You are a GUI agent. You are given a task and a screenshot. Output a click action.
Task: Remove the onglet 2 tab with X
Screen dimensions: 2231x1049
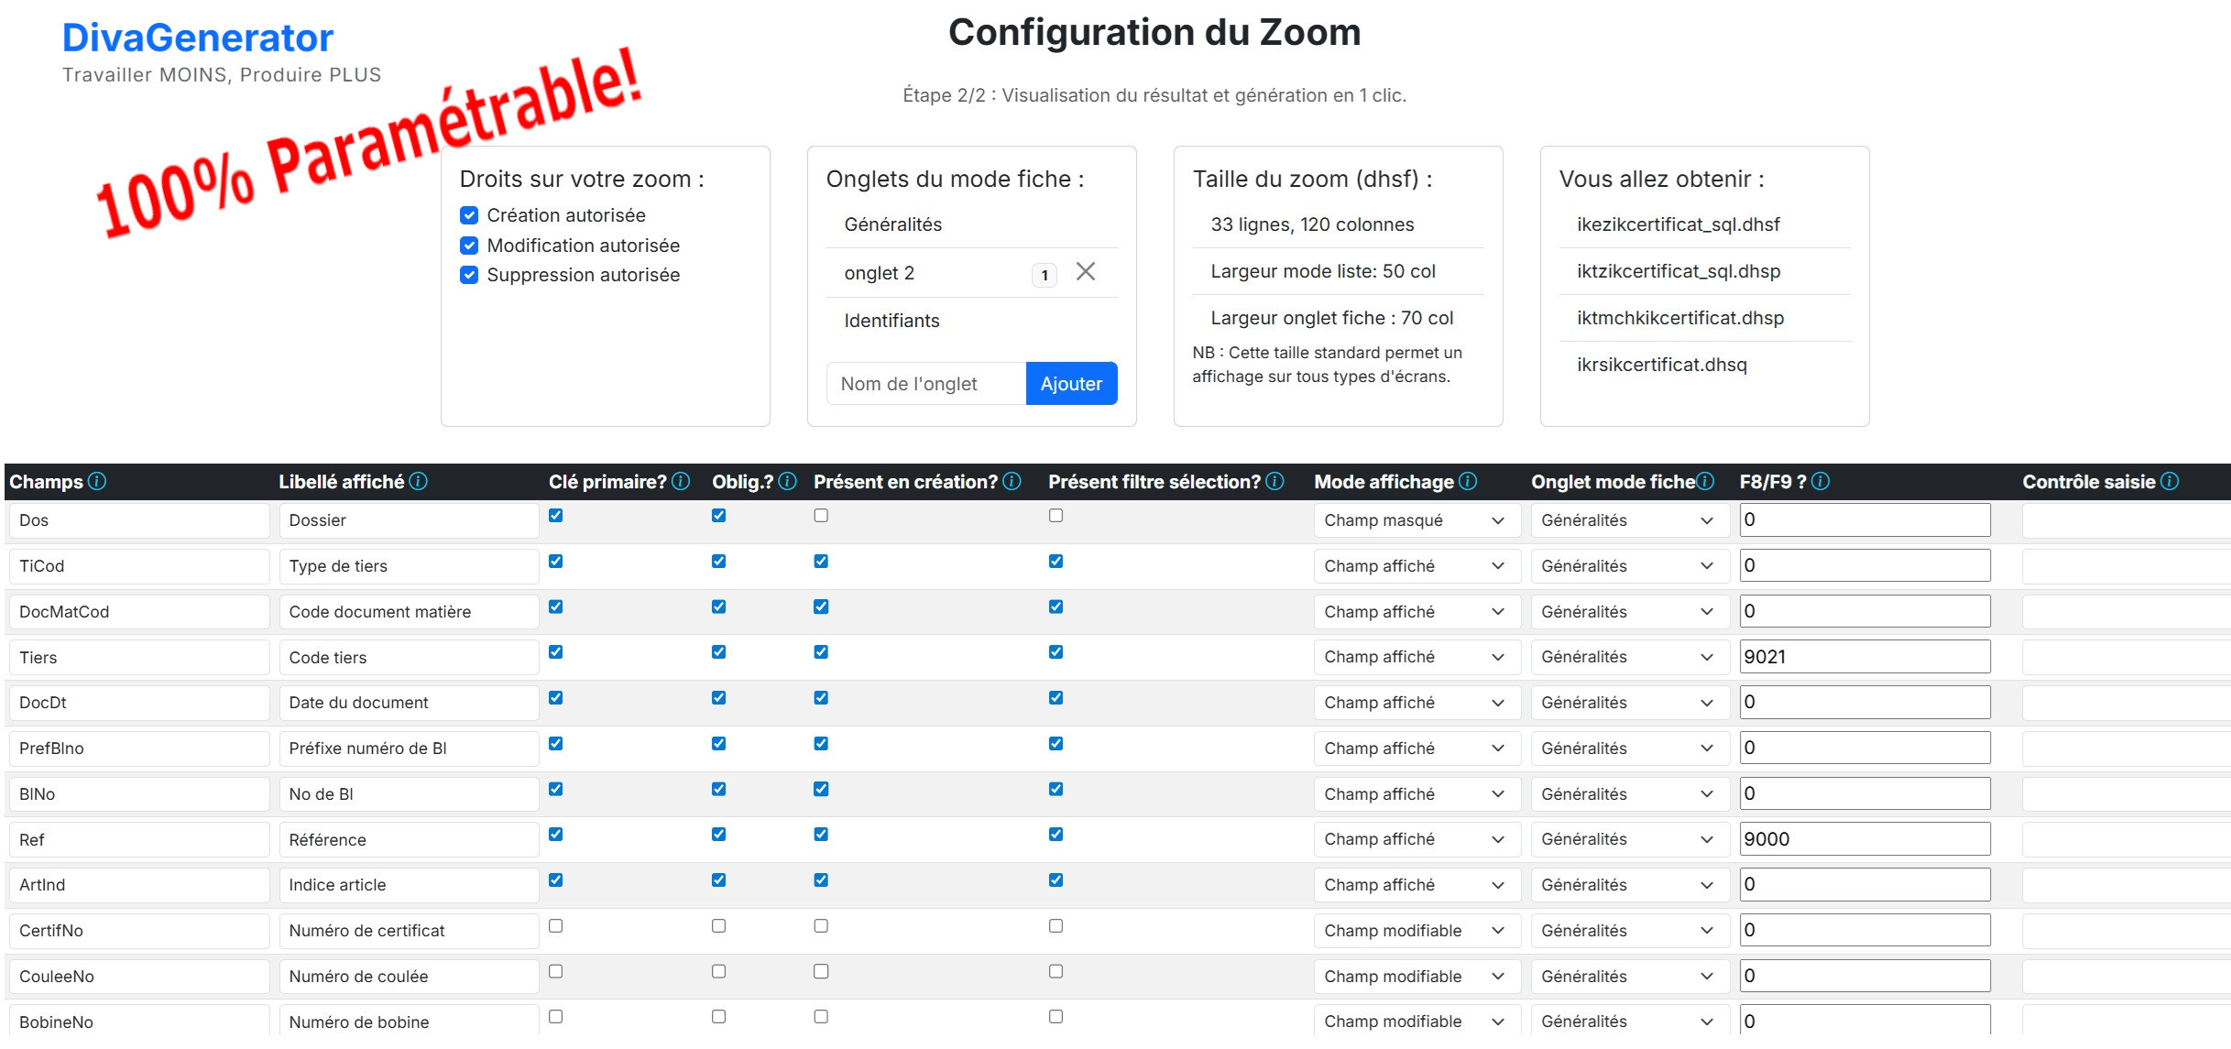pyautogui.click(x=1086, y=271)
